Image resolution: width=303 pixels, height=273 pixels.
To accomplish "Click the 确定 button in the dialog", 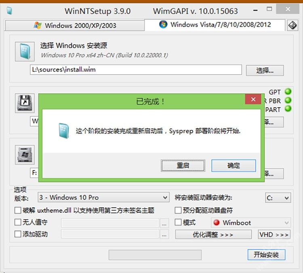I will click(x=234, y=165).
